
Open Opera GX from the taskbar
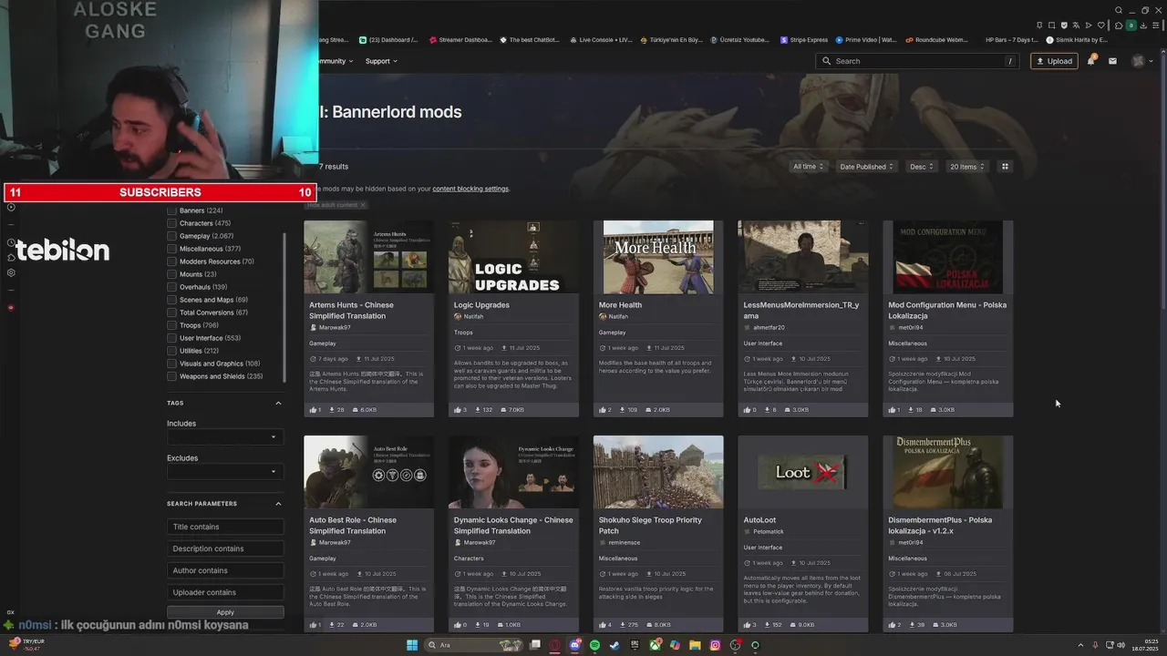(554, 645)
